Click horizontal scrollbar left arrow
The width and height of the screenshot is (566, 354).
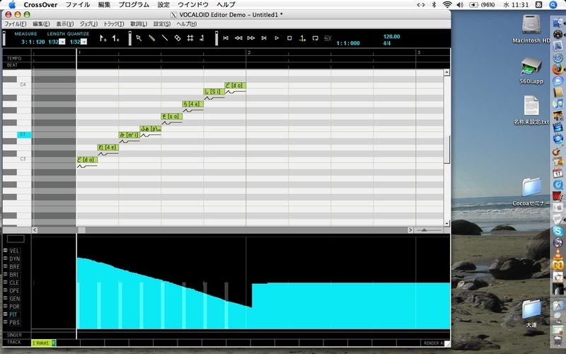coord(35,229)
